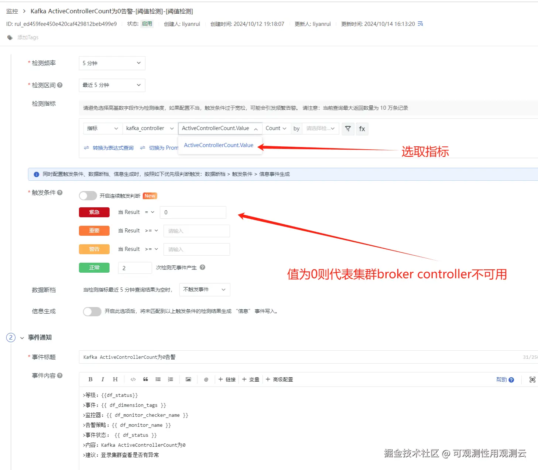Open the by grouping dimension dropdown

point(321,129)
